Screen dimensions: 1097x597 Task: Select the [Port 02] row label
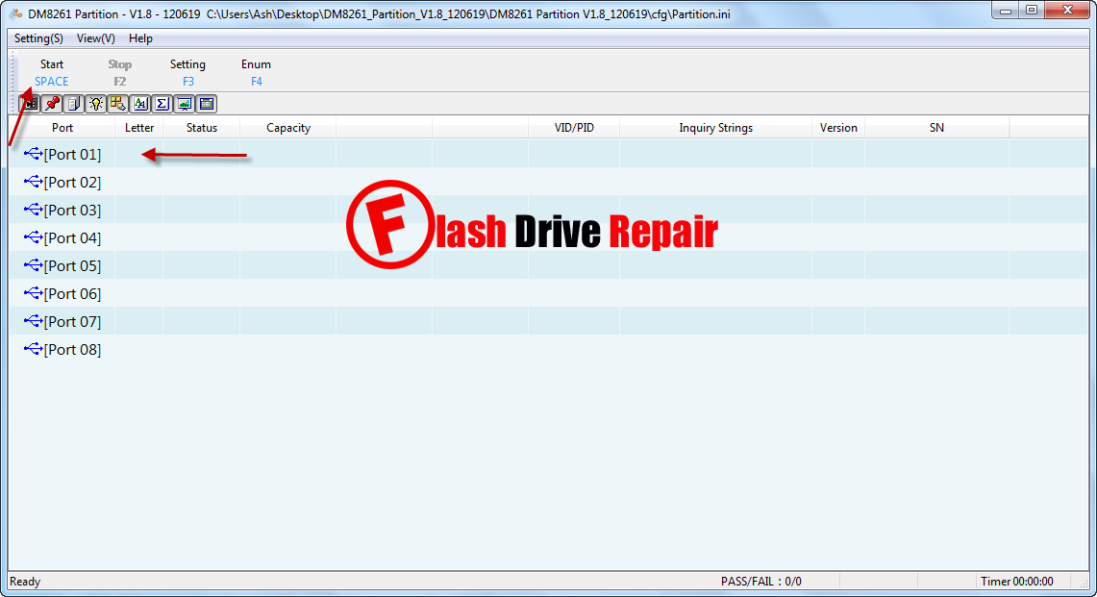coord(72,182)
